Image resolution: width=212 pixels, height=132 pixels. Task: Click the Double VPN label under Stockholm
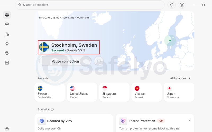[x=76, y=50]
